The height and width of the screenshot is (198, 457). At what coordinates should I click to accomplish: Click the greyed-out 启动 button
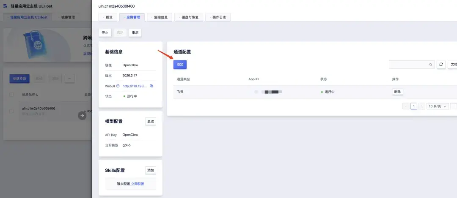[120, 33]
